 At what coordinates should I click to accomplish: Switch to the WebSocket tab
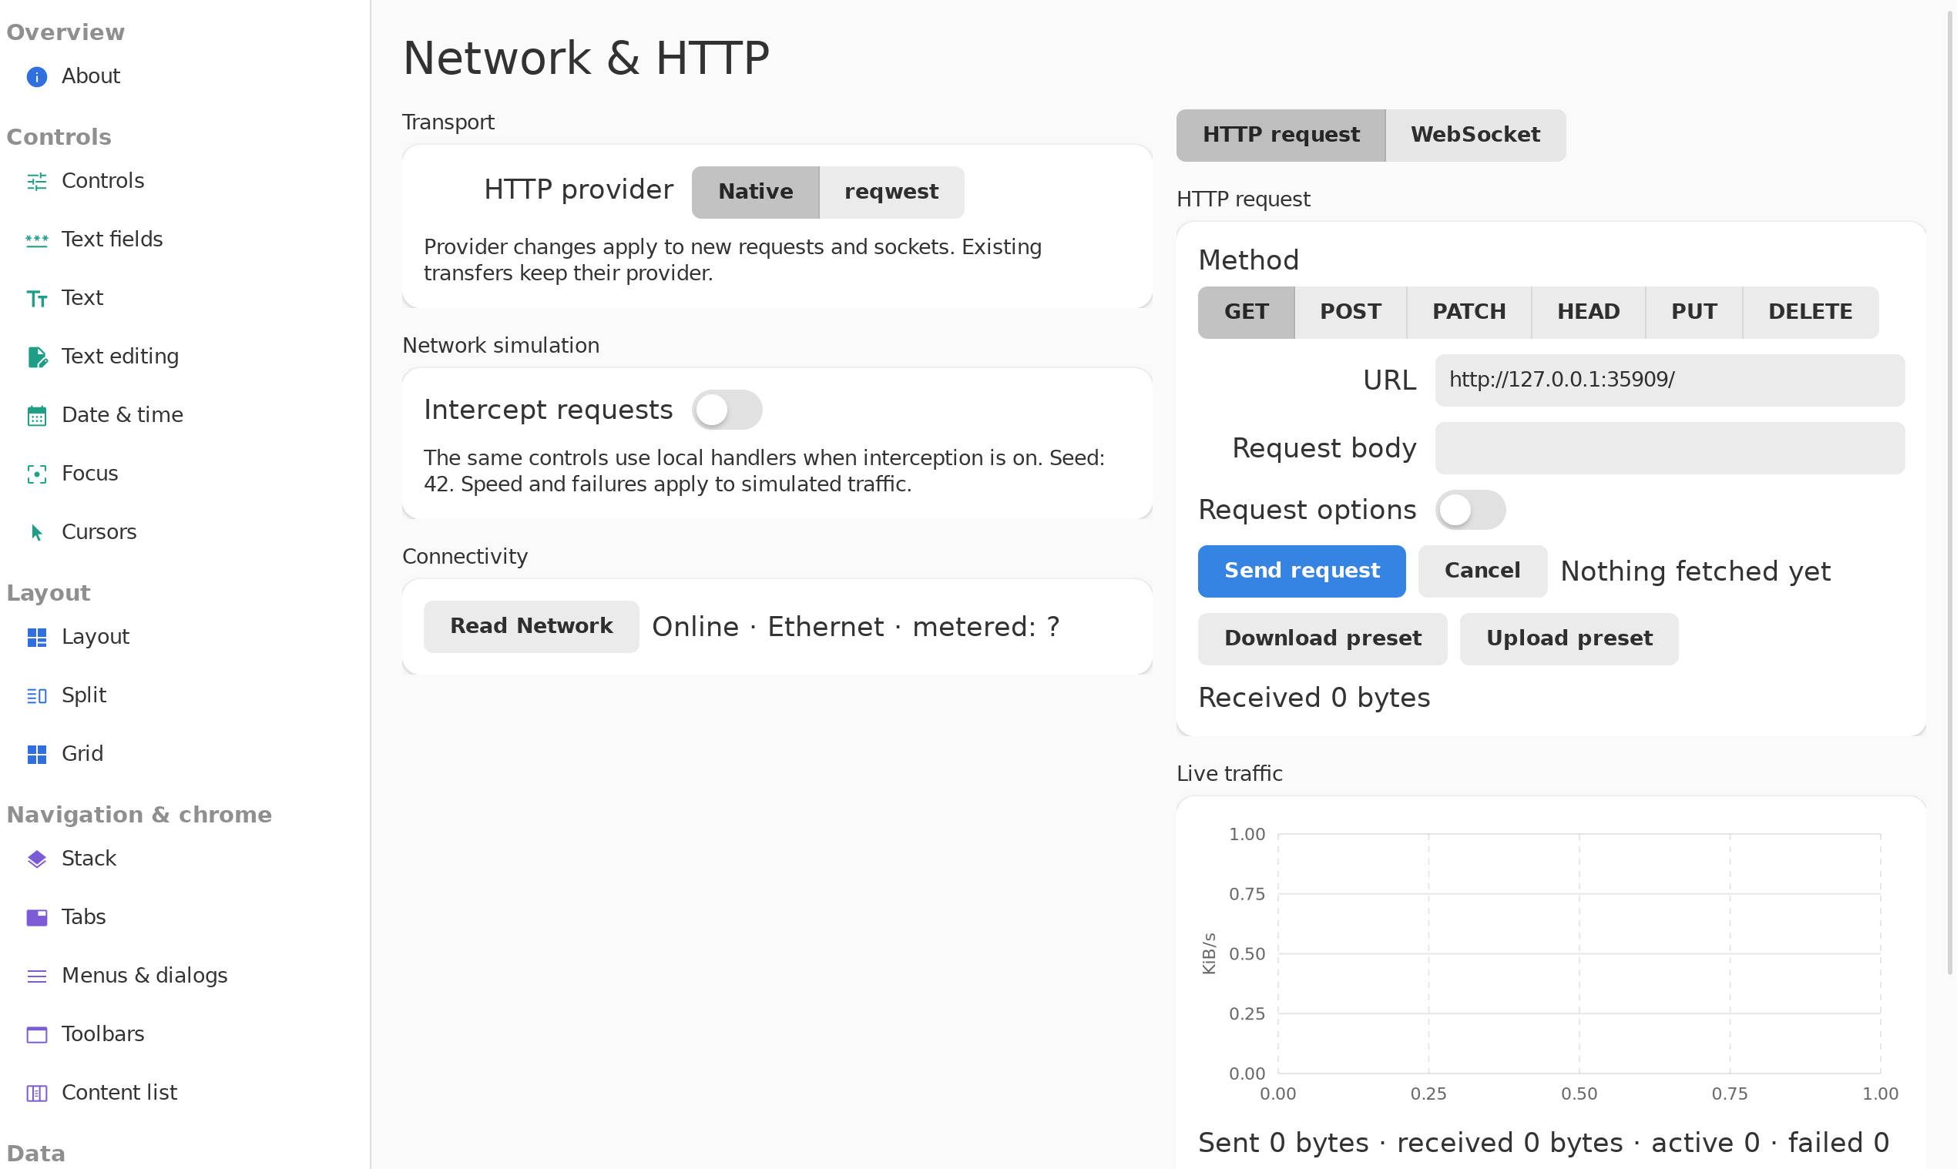(x=1475, y=136)
